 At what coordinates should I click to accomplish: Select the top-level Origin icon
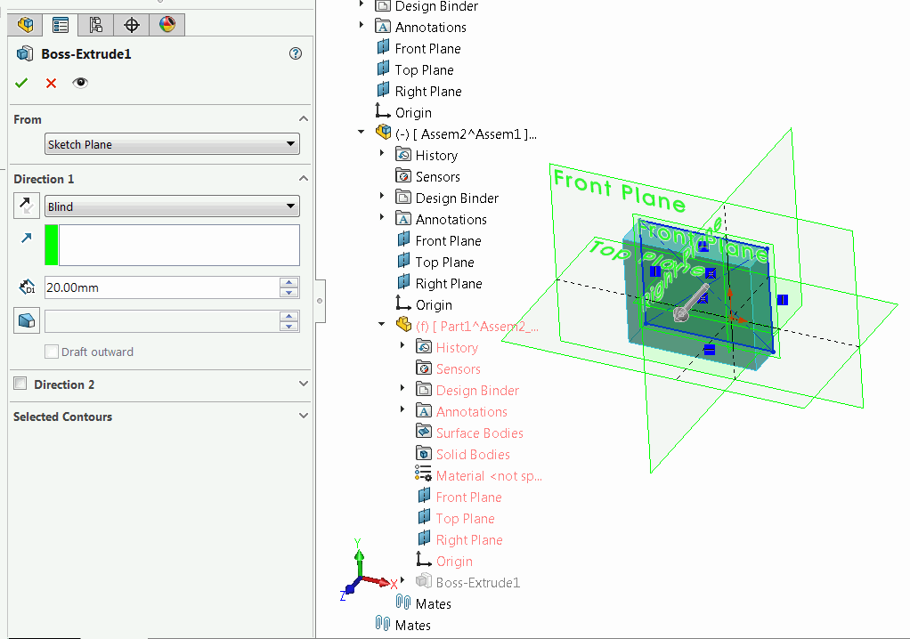pos(383,110)
